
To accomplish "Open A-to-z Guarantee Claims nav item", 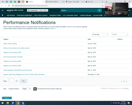I will point(70,15).
